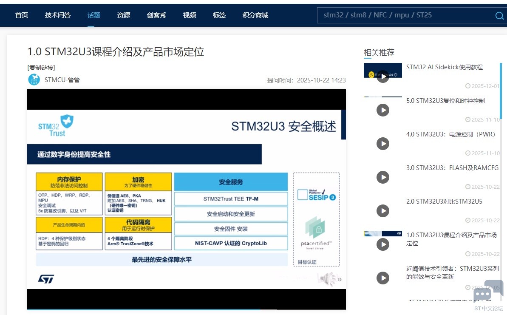Play the 4.0 STM32U3 电源控制 video

point(383,144)
